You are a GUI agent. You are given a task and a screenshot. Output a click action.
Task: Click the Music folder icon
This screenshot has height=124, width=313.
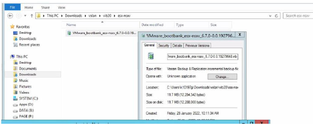[x=15, y=80]
